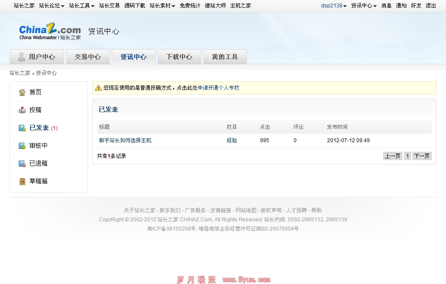
Task: Click the 审核中 sidebar icon
Action: pyautogui.click(x=22, y=146)
